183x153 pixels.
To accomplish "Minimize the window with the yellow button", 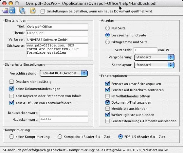I will [11, 3].
